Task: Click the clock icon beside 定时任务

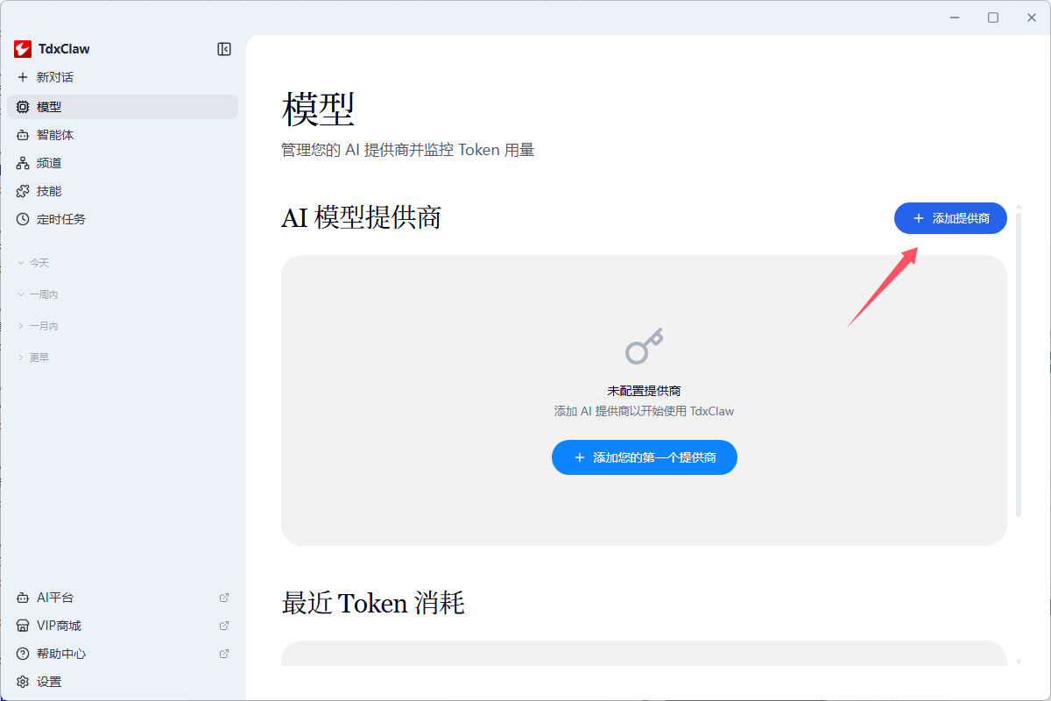Action: tap(23, 219)
